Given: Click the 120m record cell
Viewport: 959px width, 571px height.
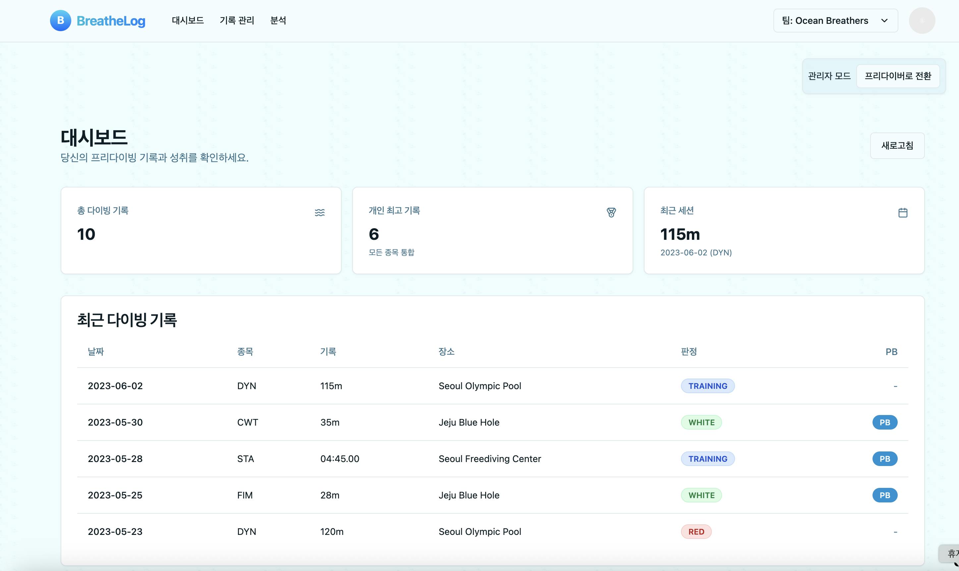Looking at the screenshot, I should point(332,532).
